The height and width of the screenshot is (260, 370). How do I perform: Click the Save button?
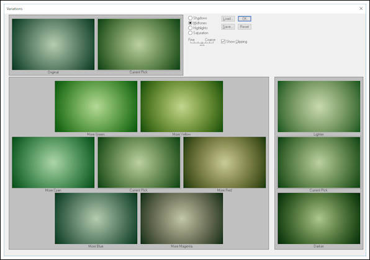228,27
